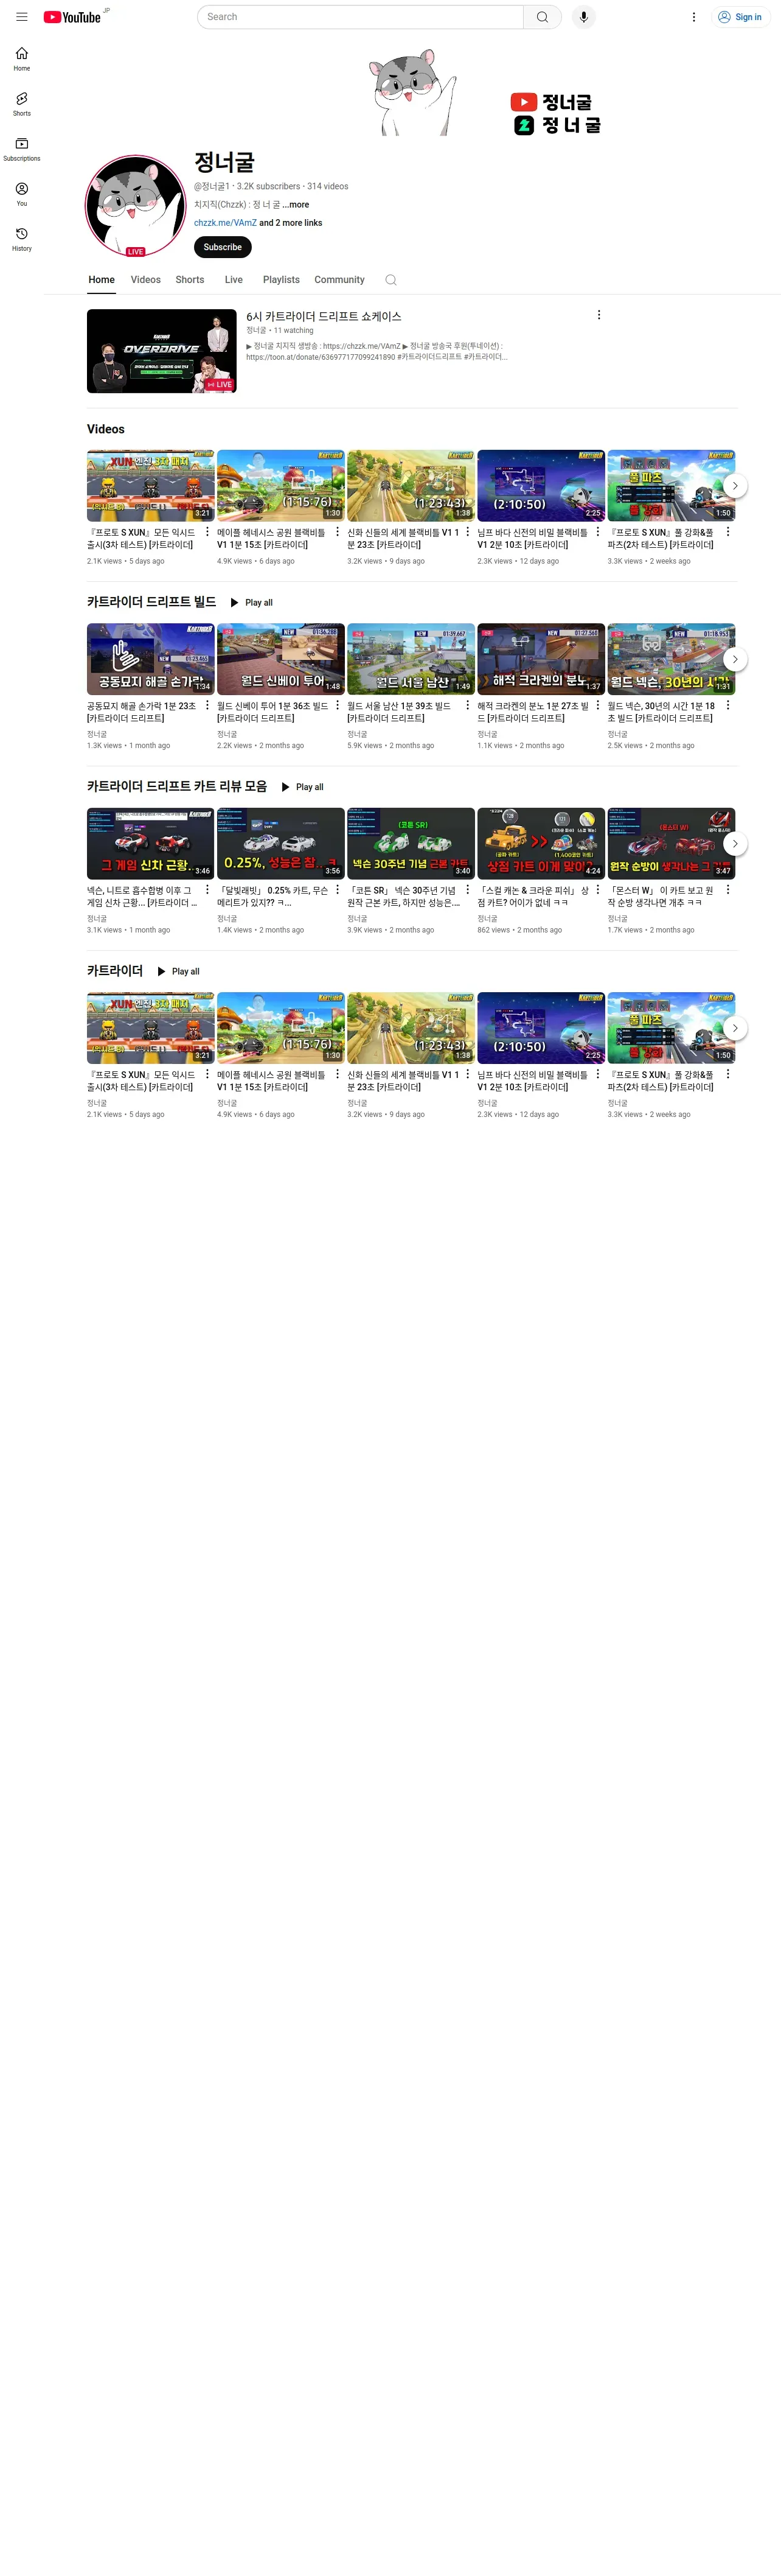The height and width of the screenshot is (2576, 781).
Task: Click the Sign in button
Action: [740, 17]
